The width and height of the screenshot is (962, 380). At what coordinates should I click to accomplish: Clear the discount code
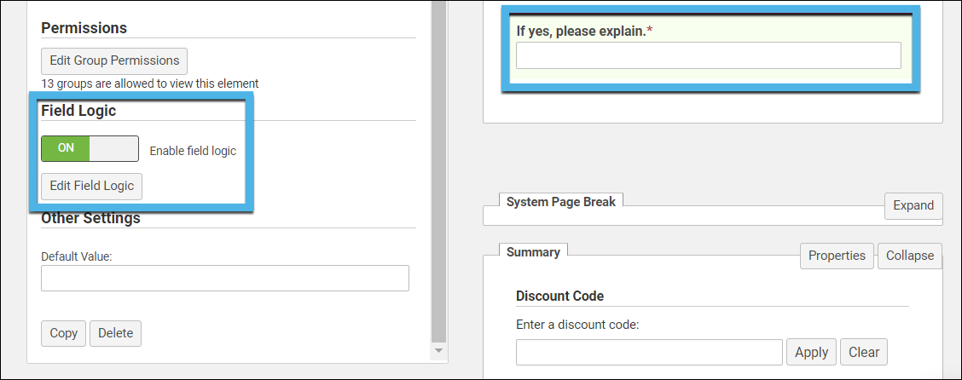click(864, 352)
